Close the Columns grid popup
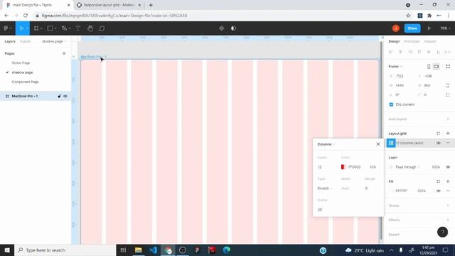Viewport: 455px width, 256px height. (x=378, y=144)
